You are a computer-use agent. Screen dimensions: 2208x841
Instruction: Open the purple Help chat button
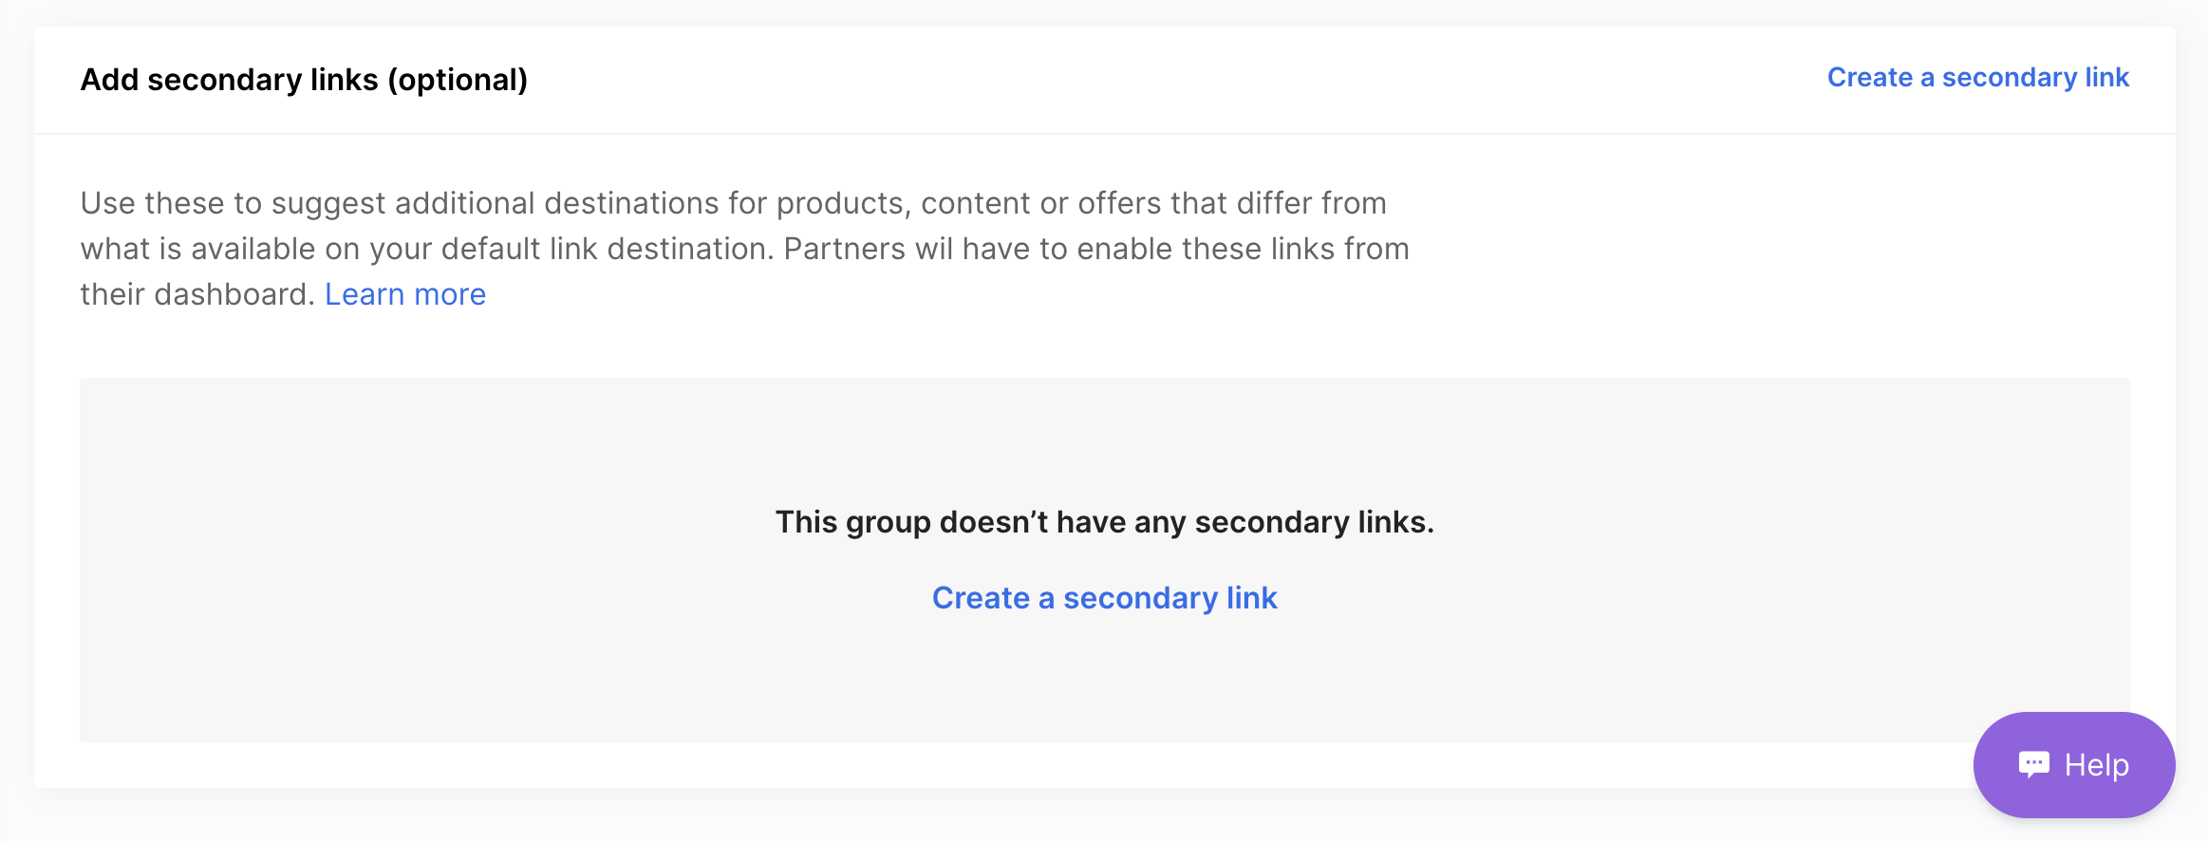(2074, 765)
